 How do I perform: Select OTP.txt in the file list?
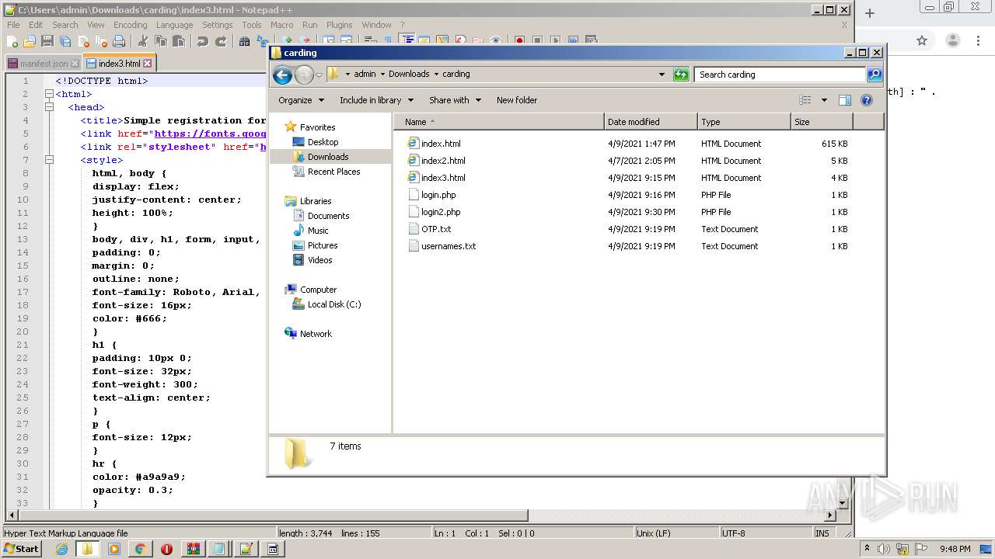pyautogui.click(x=436, y=229)
